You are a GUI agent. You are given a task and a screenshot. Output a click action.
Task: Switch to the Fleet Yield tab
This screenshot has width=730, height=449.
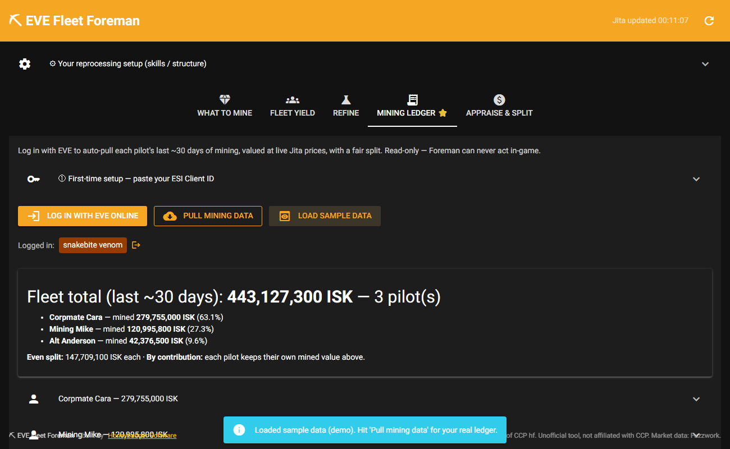(x=293, y=107)
